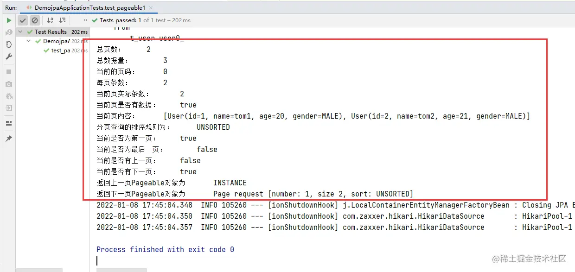575x272 pixels.
Task: Collapse the Test Results tree node
Action: 20,32
